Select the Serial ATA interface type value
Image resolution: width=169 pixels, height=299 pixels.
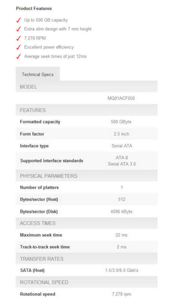[122, 146]
